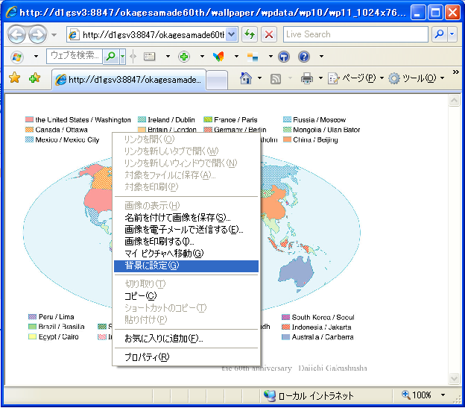Image resolution: width=465 pixels, height=408 pixels.
Task: Select 背景に設定 in context menu
Action: 152,266
